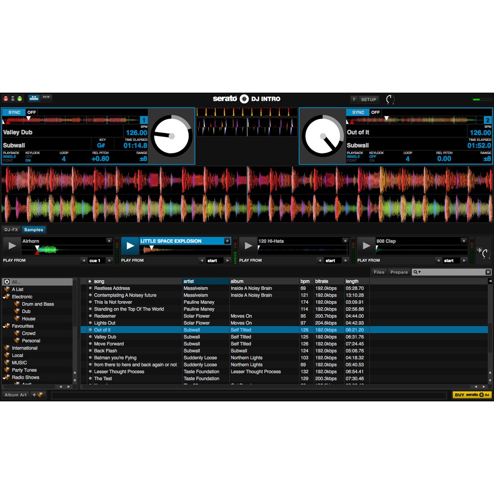The width and height of the screenshot is (494, 494).
Task: Select the All library item
Action: [37, 282]
